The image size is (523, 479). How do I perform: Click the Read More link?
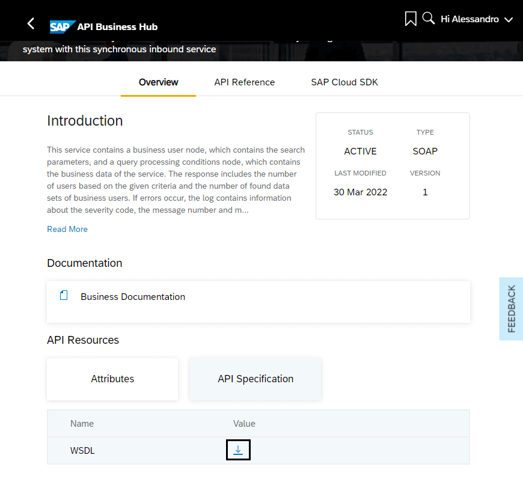point(67,229)
